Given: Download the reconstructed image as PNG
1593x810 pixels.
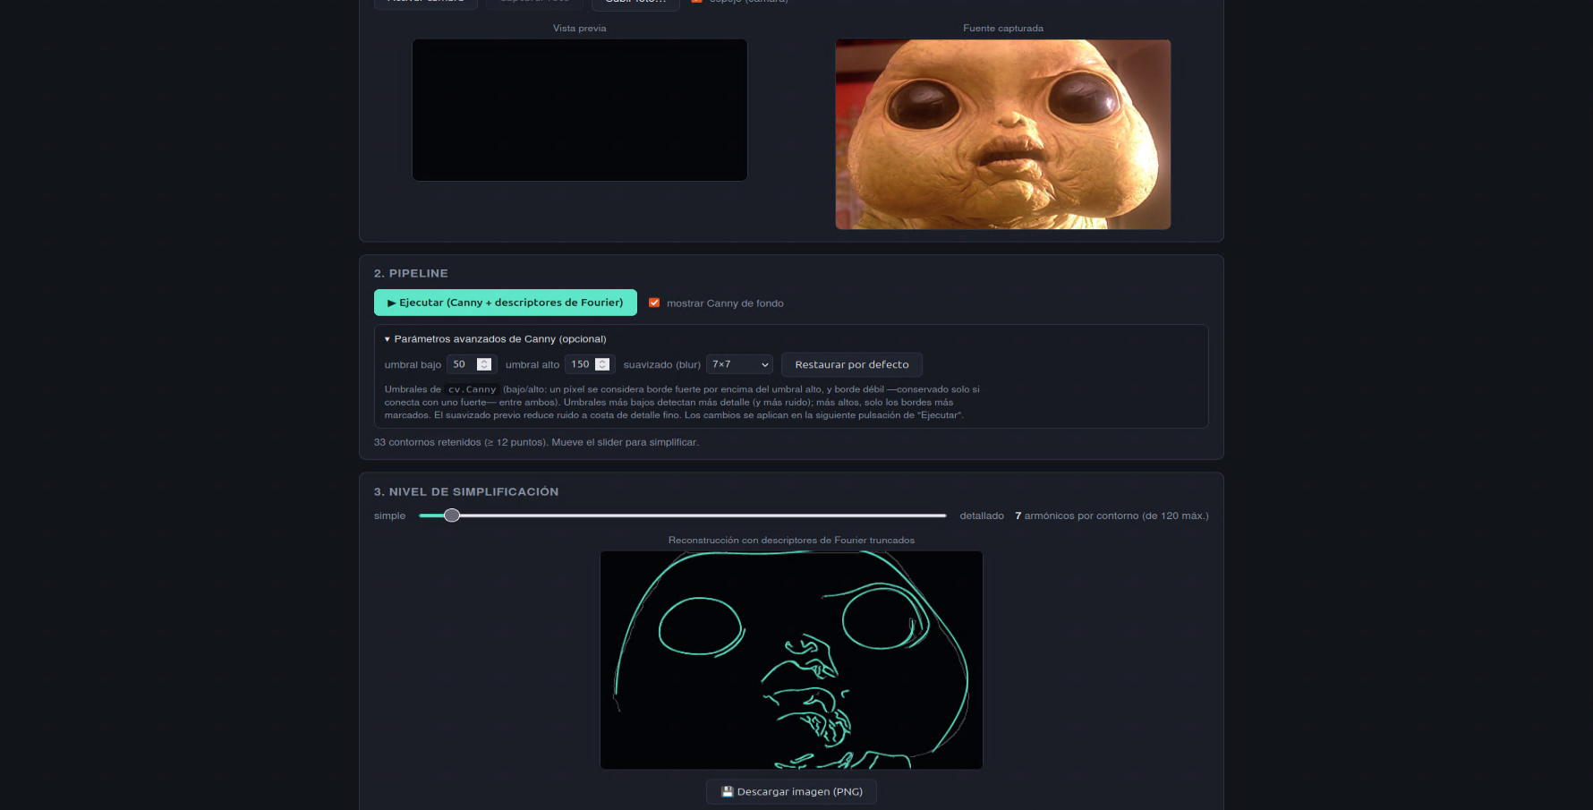Looking at the screenshot, I should tap(791, 792).
